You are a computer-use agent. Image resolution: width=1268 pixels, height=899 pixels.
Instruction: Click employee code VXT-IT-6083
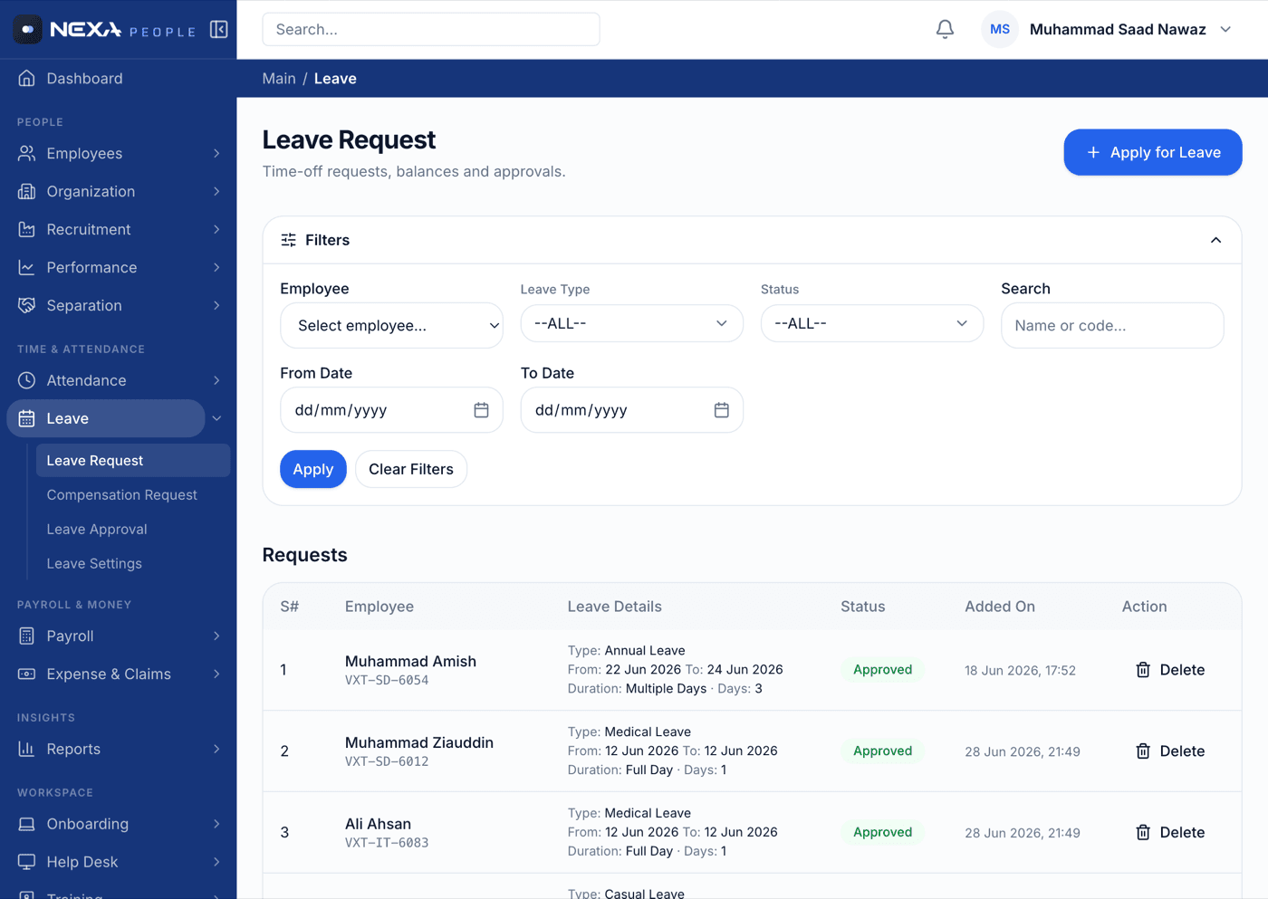[387, 843]
